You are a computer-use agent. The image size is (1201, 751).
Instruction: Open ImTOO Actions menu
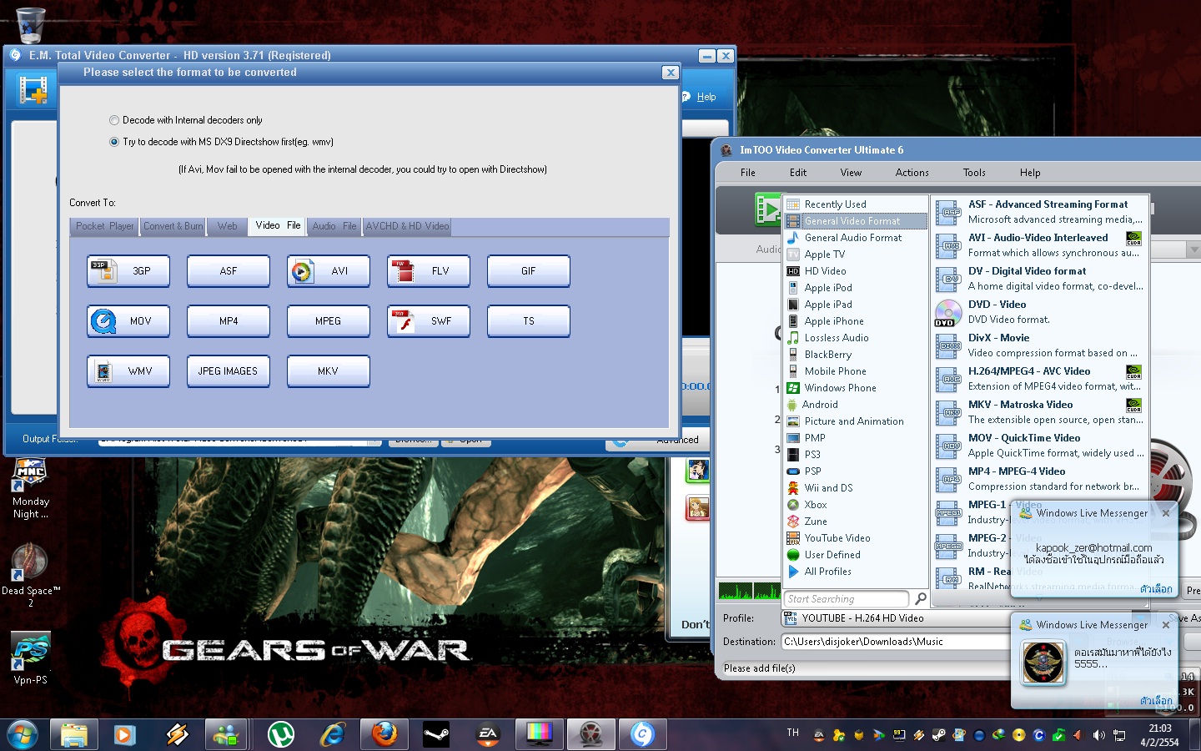pyautogui.click(x=912, y=173)
